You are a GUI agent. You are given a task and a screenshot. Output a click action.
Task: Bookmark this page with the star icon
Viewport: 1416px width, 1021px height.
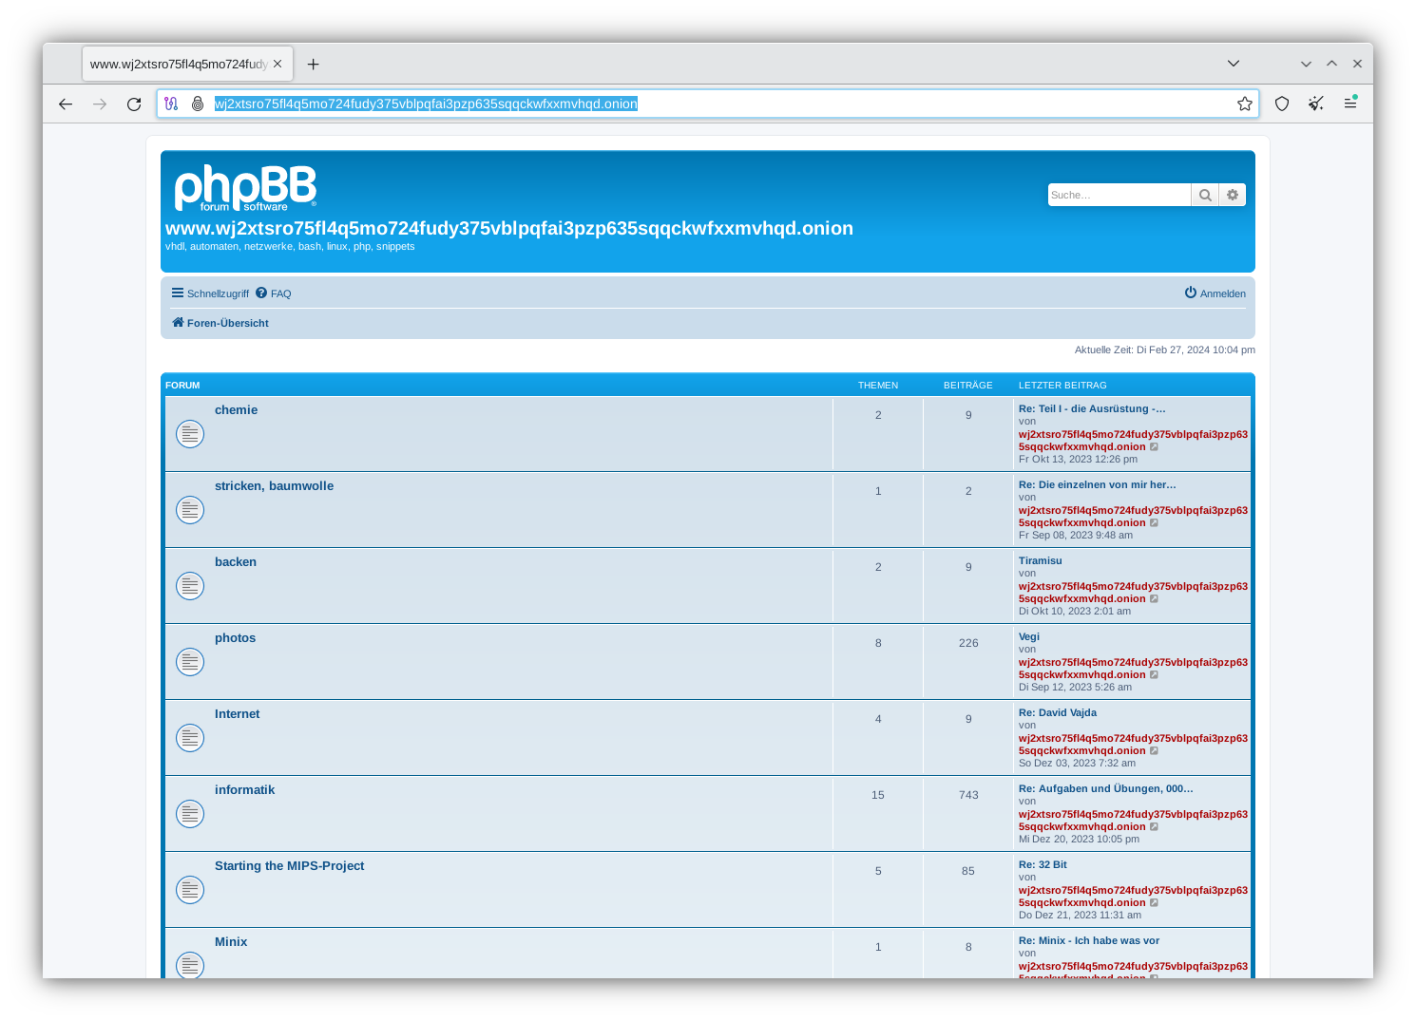1244,104
